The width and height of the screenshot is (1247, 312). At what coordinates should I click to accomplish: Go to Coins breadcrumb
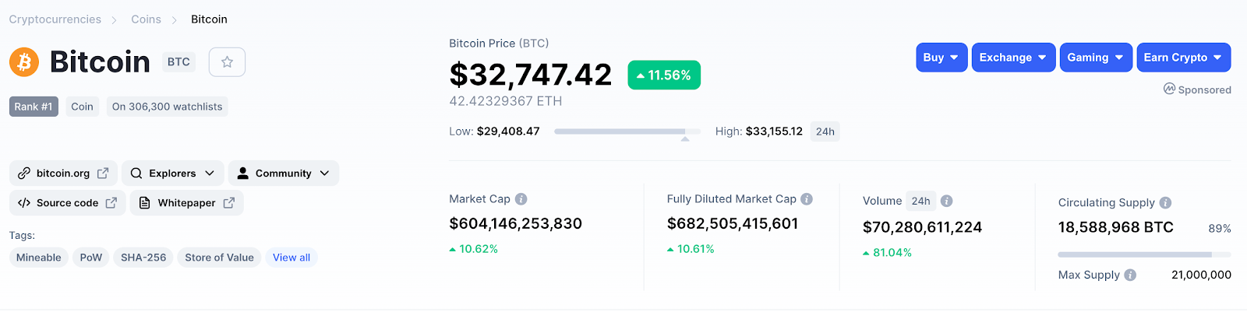coord(146,19)
